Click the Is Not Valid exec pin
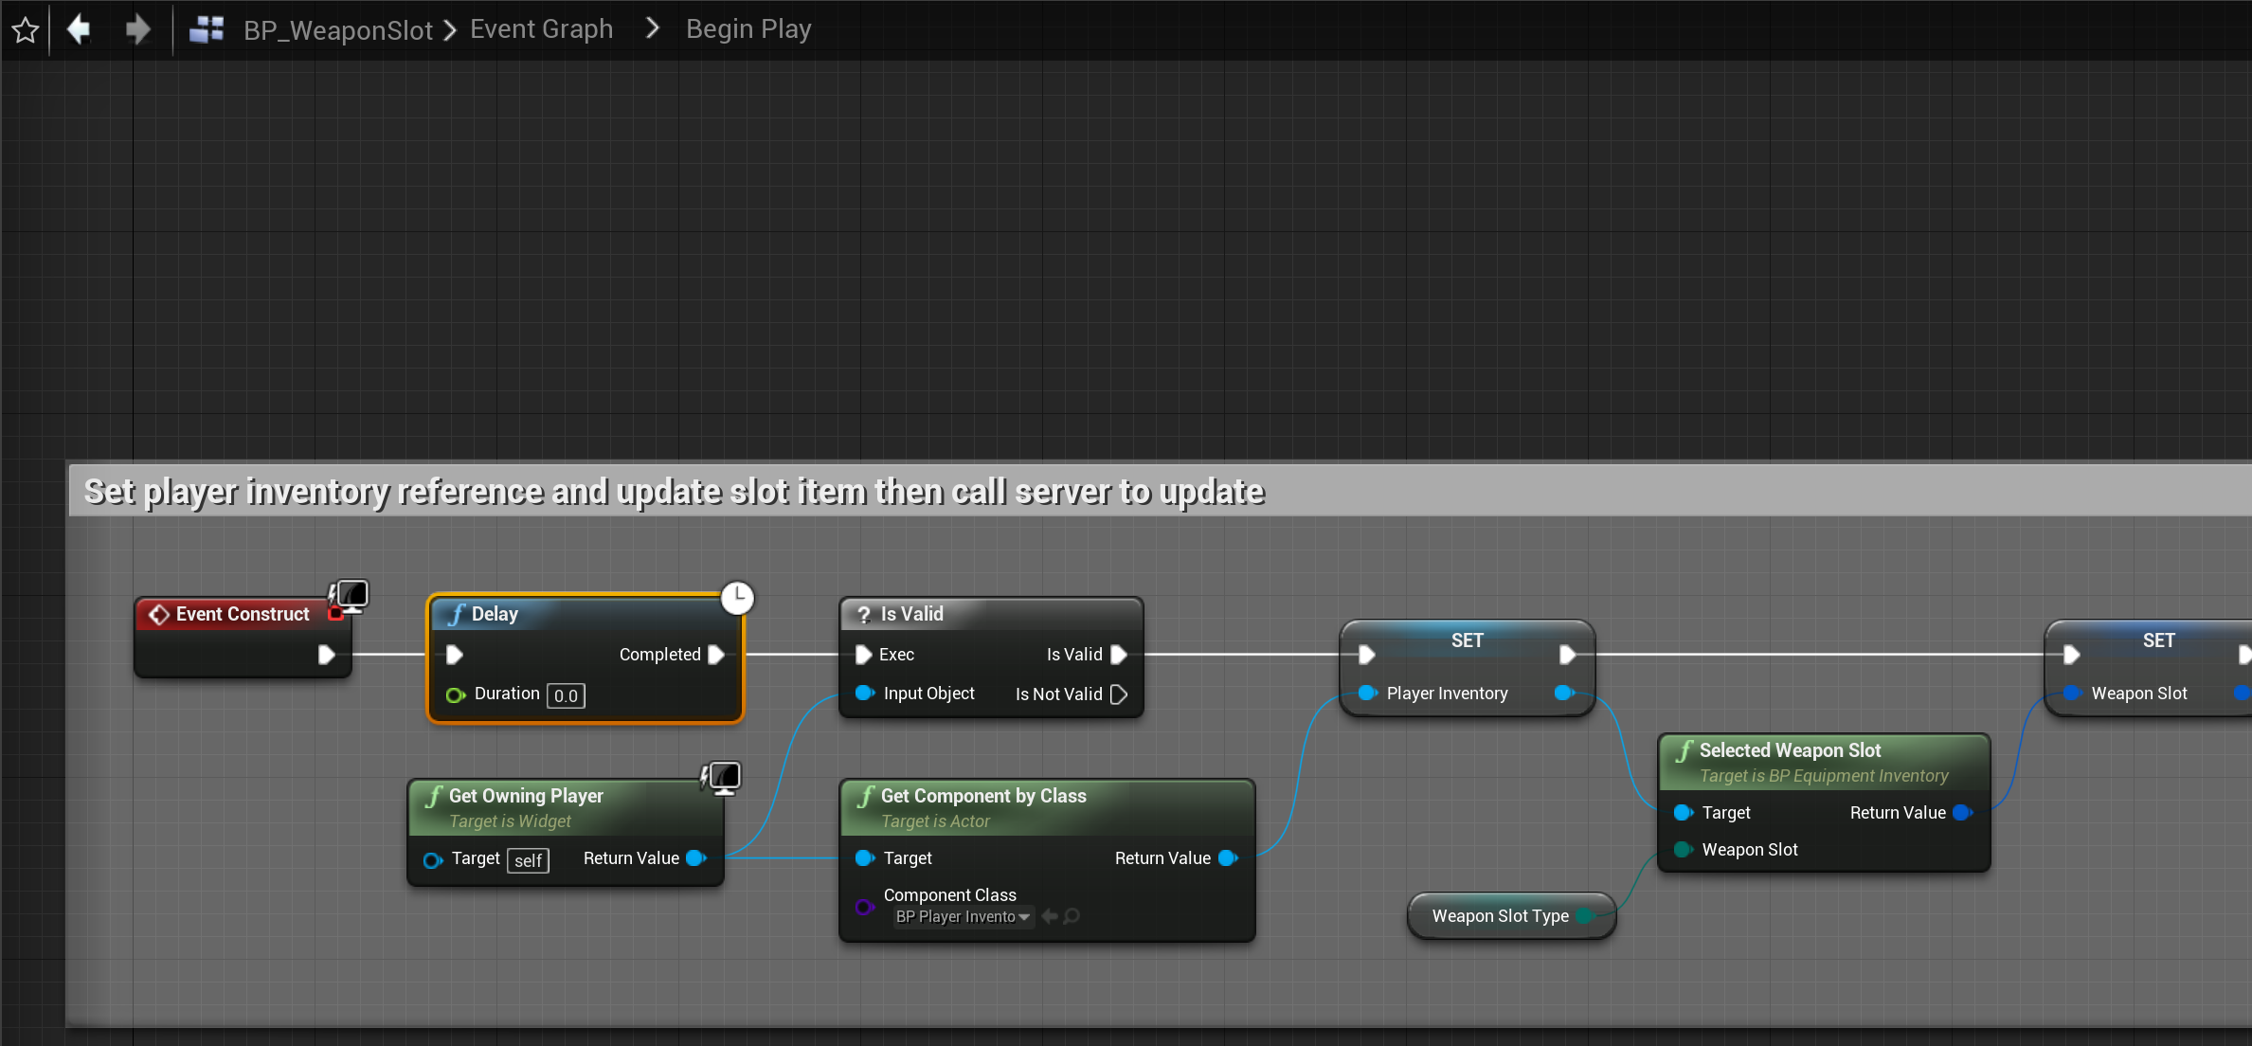Viewport: 2252px width, 1046px height. (1119, 694)
